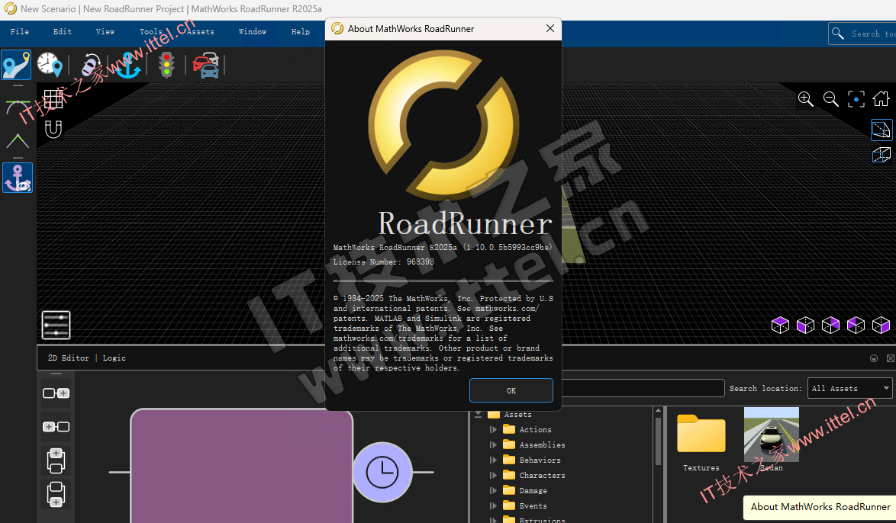This screenshot has height=523, width=896.
Task: Switch to the flat orthographic camera icon
Action: pyautogui.click(x=881, y=130)
